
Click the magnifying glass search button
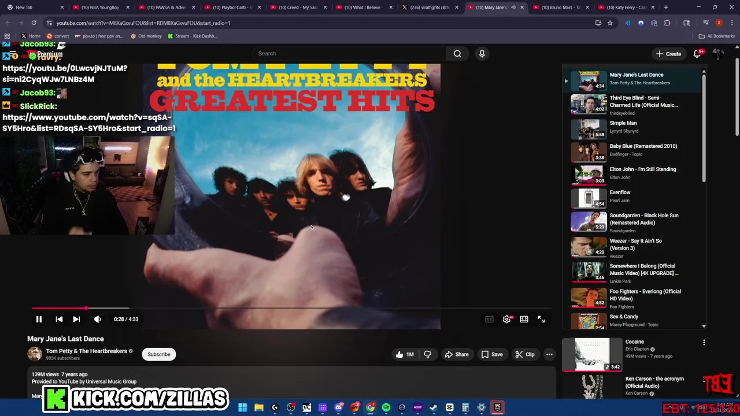[457, 53]
